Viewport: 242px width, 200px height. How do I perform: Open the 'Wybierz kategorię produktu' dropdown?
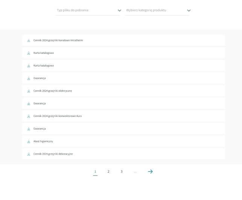pos(157,10)
